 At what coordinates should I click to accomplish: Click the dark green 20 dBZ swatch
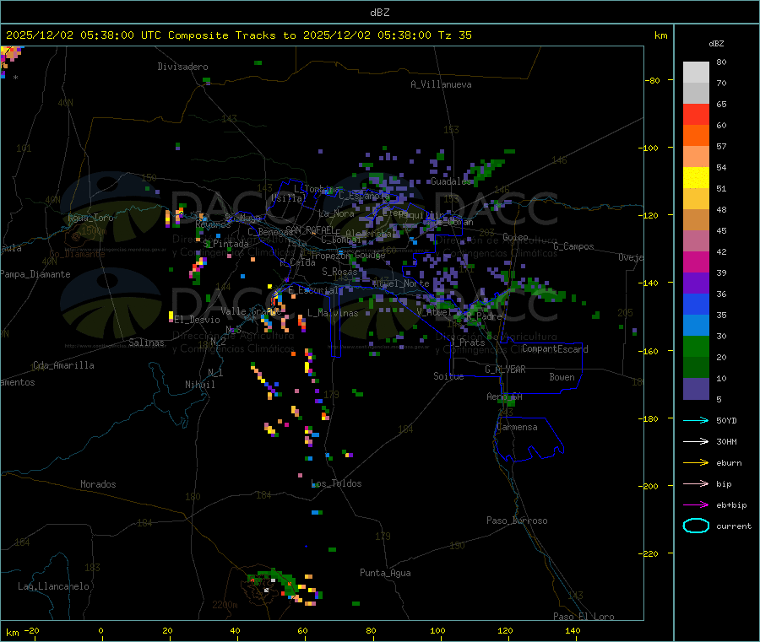click(x=696, y=368)
